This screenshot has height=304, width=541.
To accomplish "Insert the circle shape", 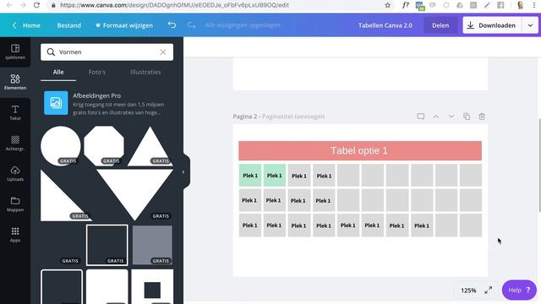I will tap(61, 145).
